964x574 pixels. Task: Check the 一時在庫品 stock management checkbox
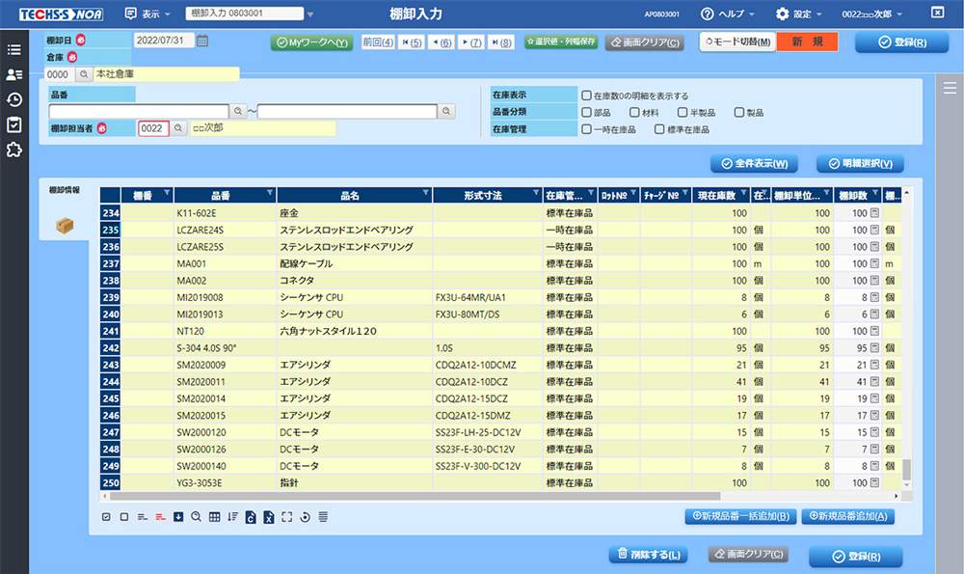(586, 129)
